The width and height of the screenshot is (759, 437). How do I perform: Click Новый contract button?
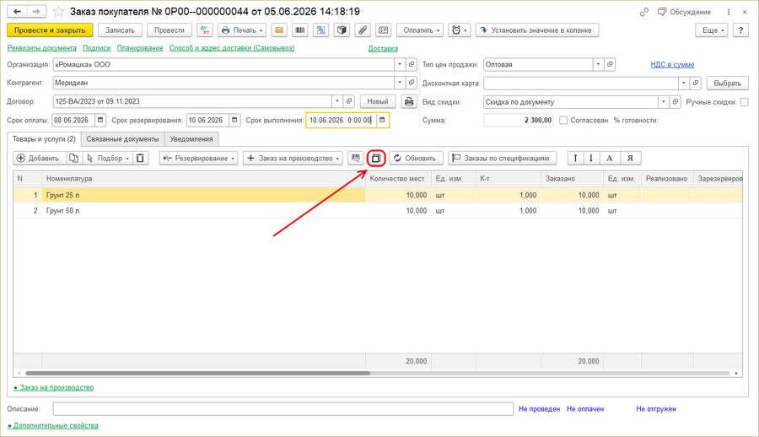coord(378,101)
